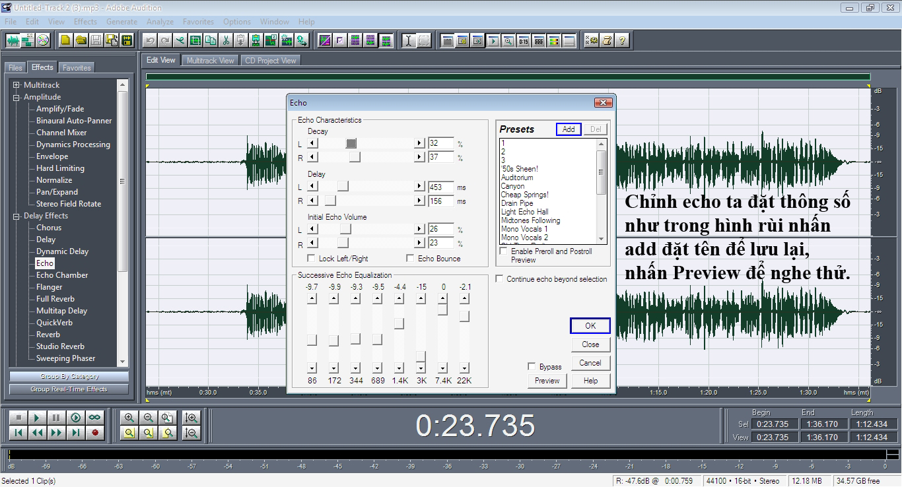Click the Stop transport button
Screen dimensions: 902x487
point(18,418)
